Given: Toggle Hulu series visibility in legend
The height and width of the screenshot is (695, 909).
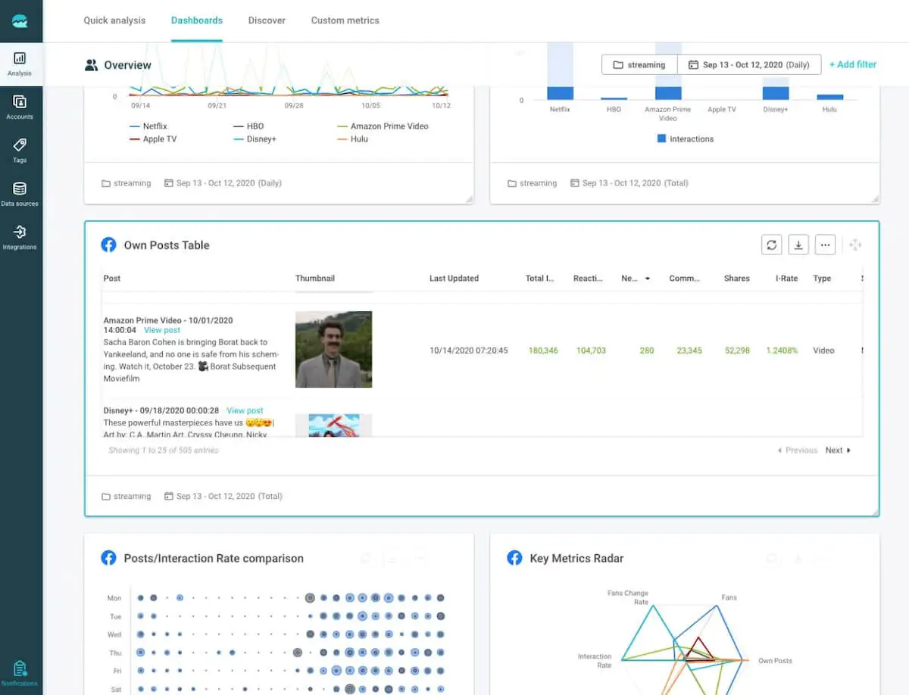Looking at the screenshot, I should (x=352, y=139).
